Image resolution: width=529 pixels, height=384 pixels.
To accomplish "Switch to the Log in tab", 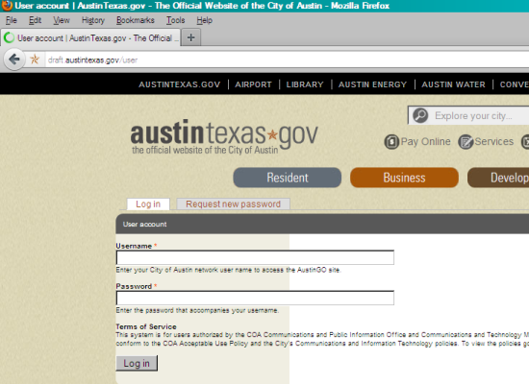I will tap(148, 204).
